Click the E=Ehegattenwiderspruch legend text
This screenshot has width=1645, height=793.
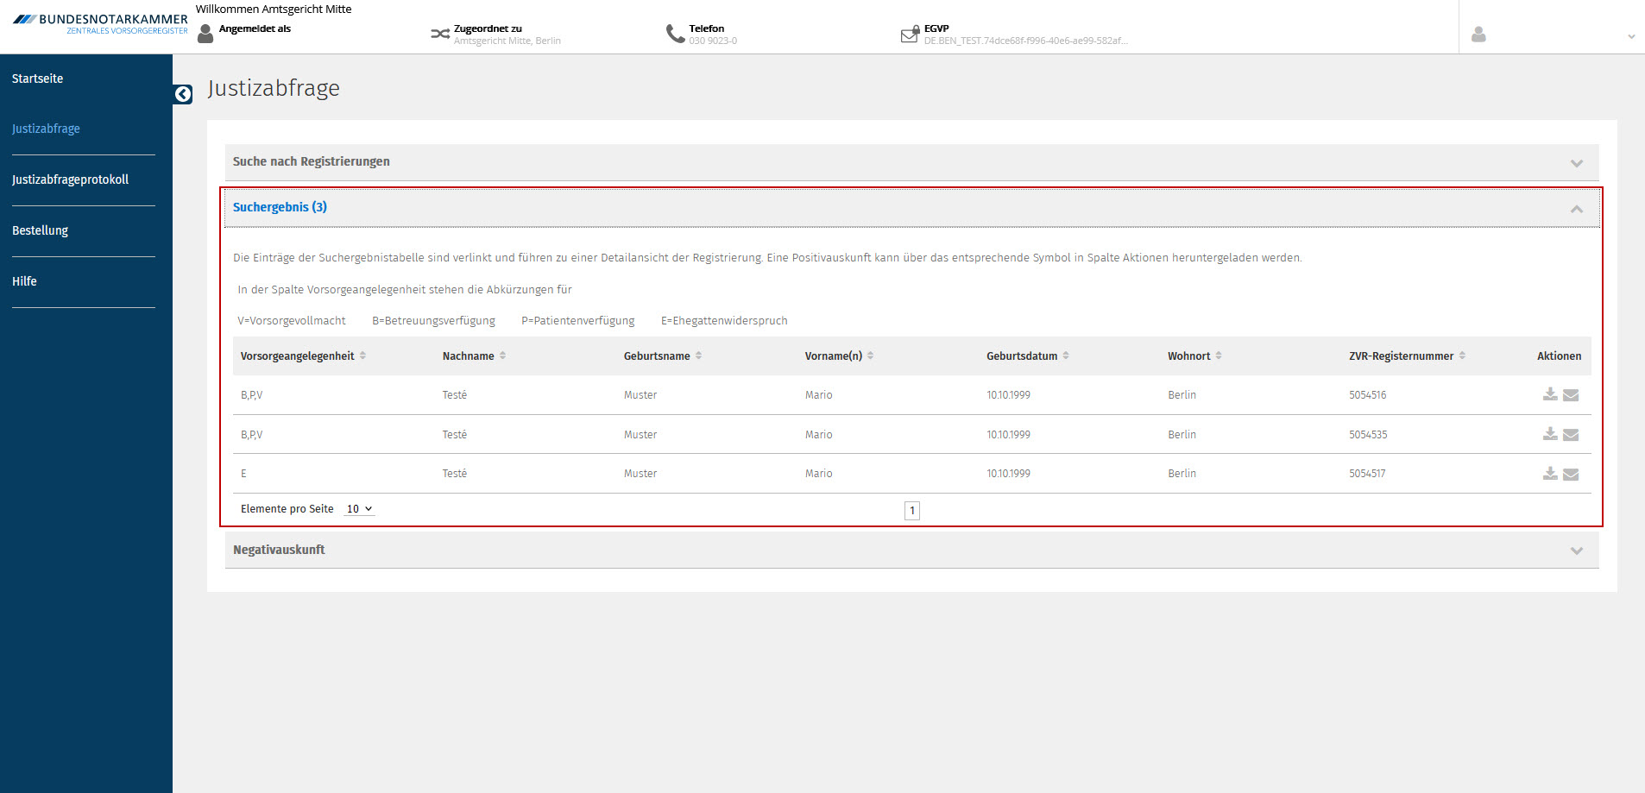724,320
